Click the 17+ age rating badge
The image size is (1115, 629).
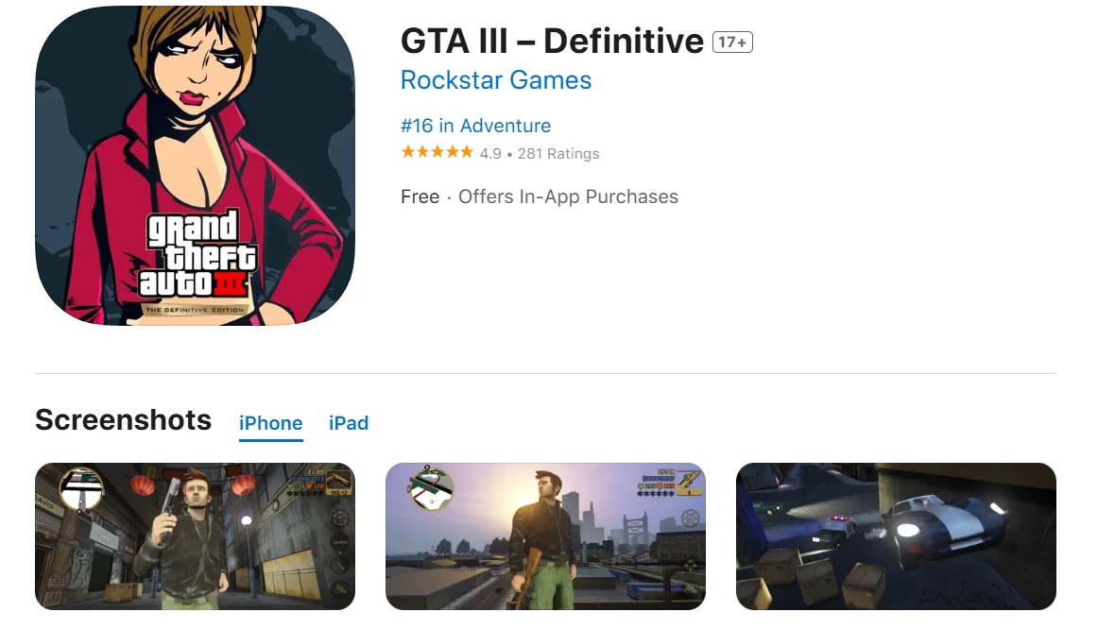(731, 42)
